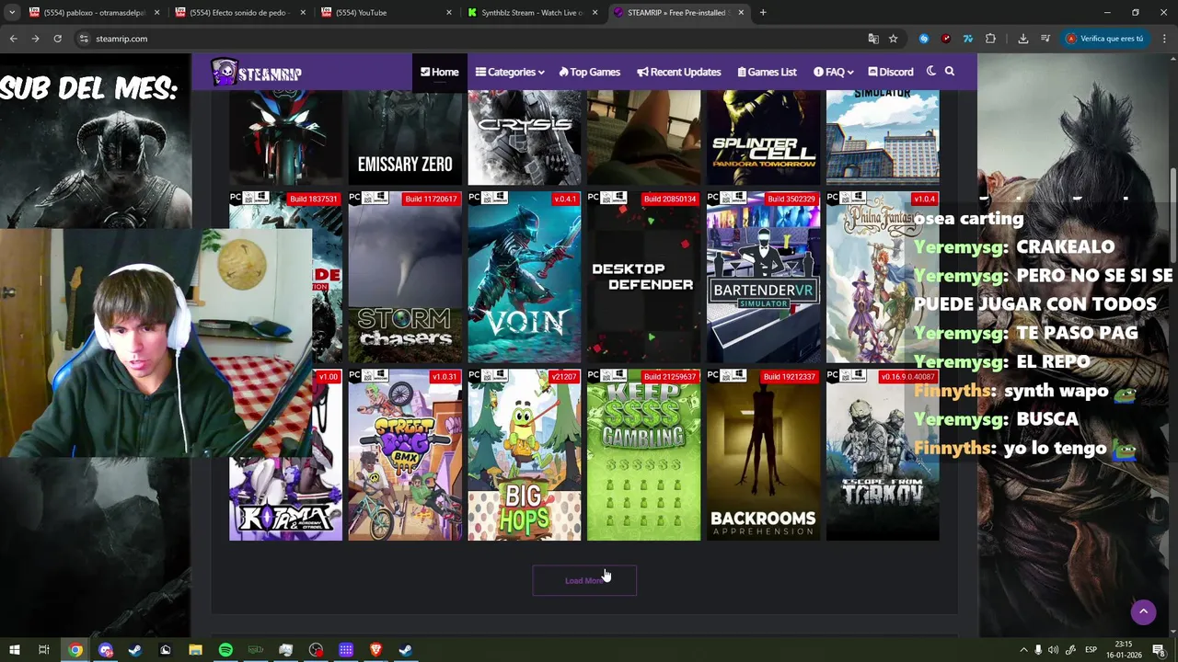Bookmark this page with star icon
The width and height of the screenshot is (1178, 662).
[x=893, y=39]
